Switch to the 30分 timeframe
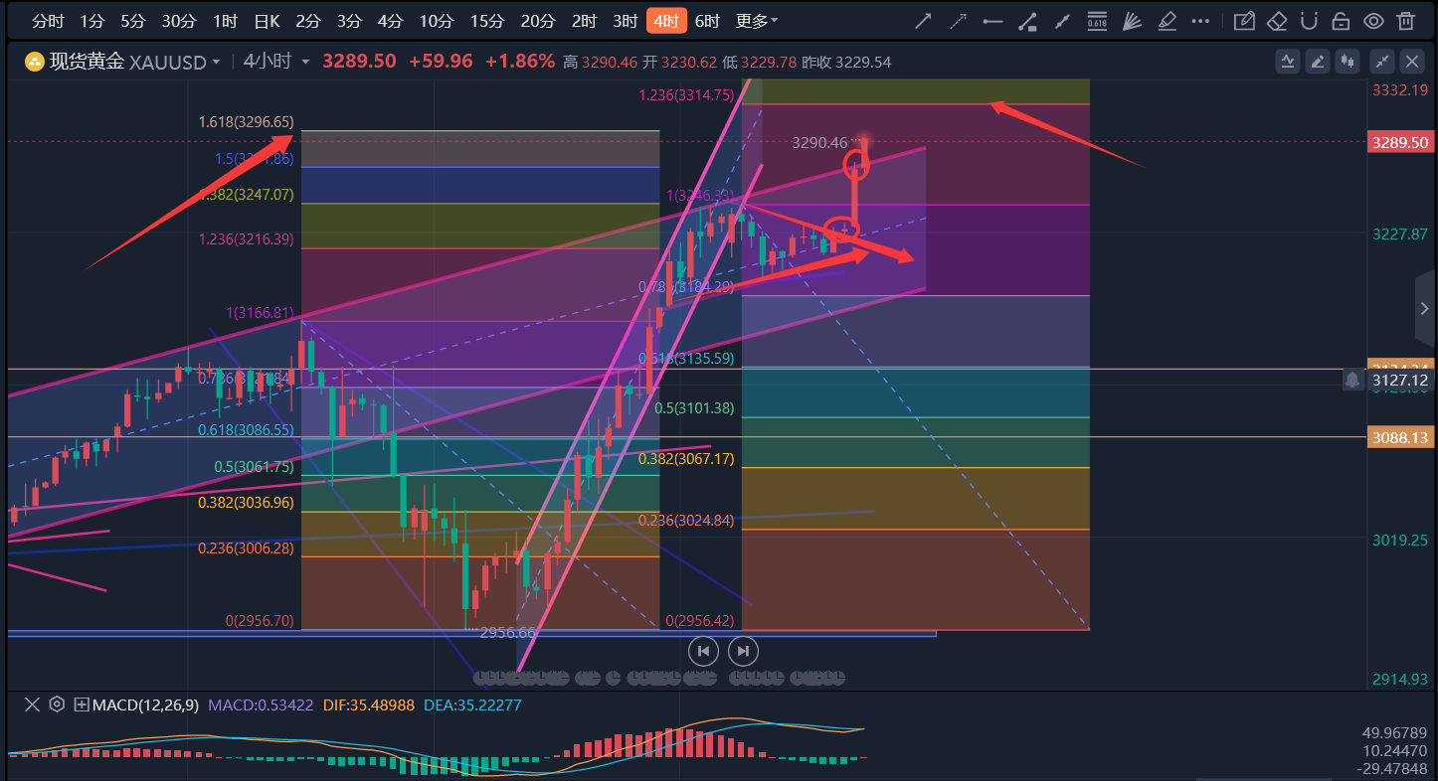 click(179, 21)
